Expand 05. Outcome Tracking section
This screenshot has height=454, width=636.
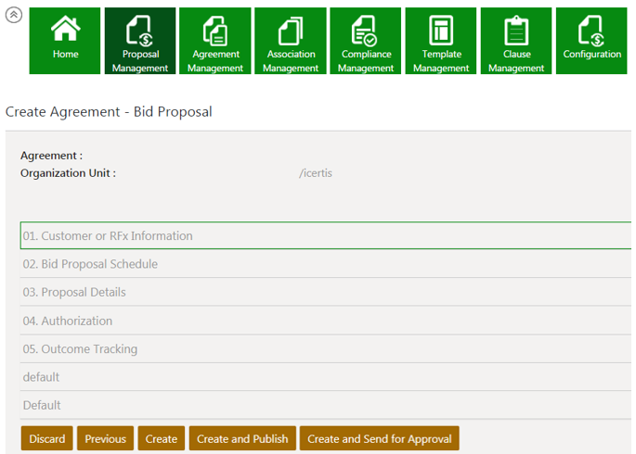click(x=80, y=349)
